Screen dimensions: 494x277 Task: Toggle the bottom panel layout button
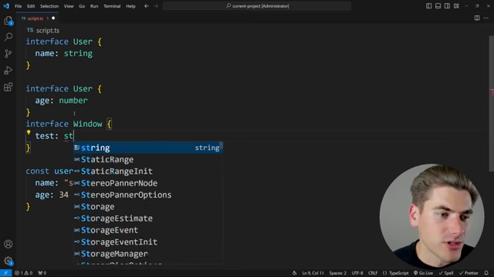pos(438,6)
